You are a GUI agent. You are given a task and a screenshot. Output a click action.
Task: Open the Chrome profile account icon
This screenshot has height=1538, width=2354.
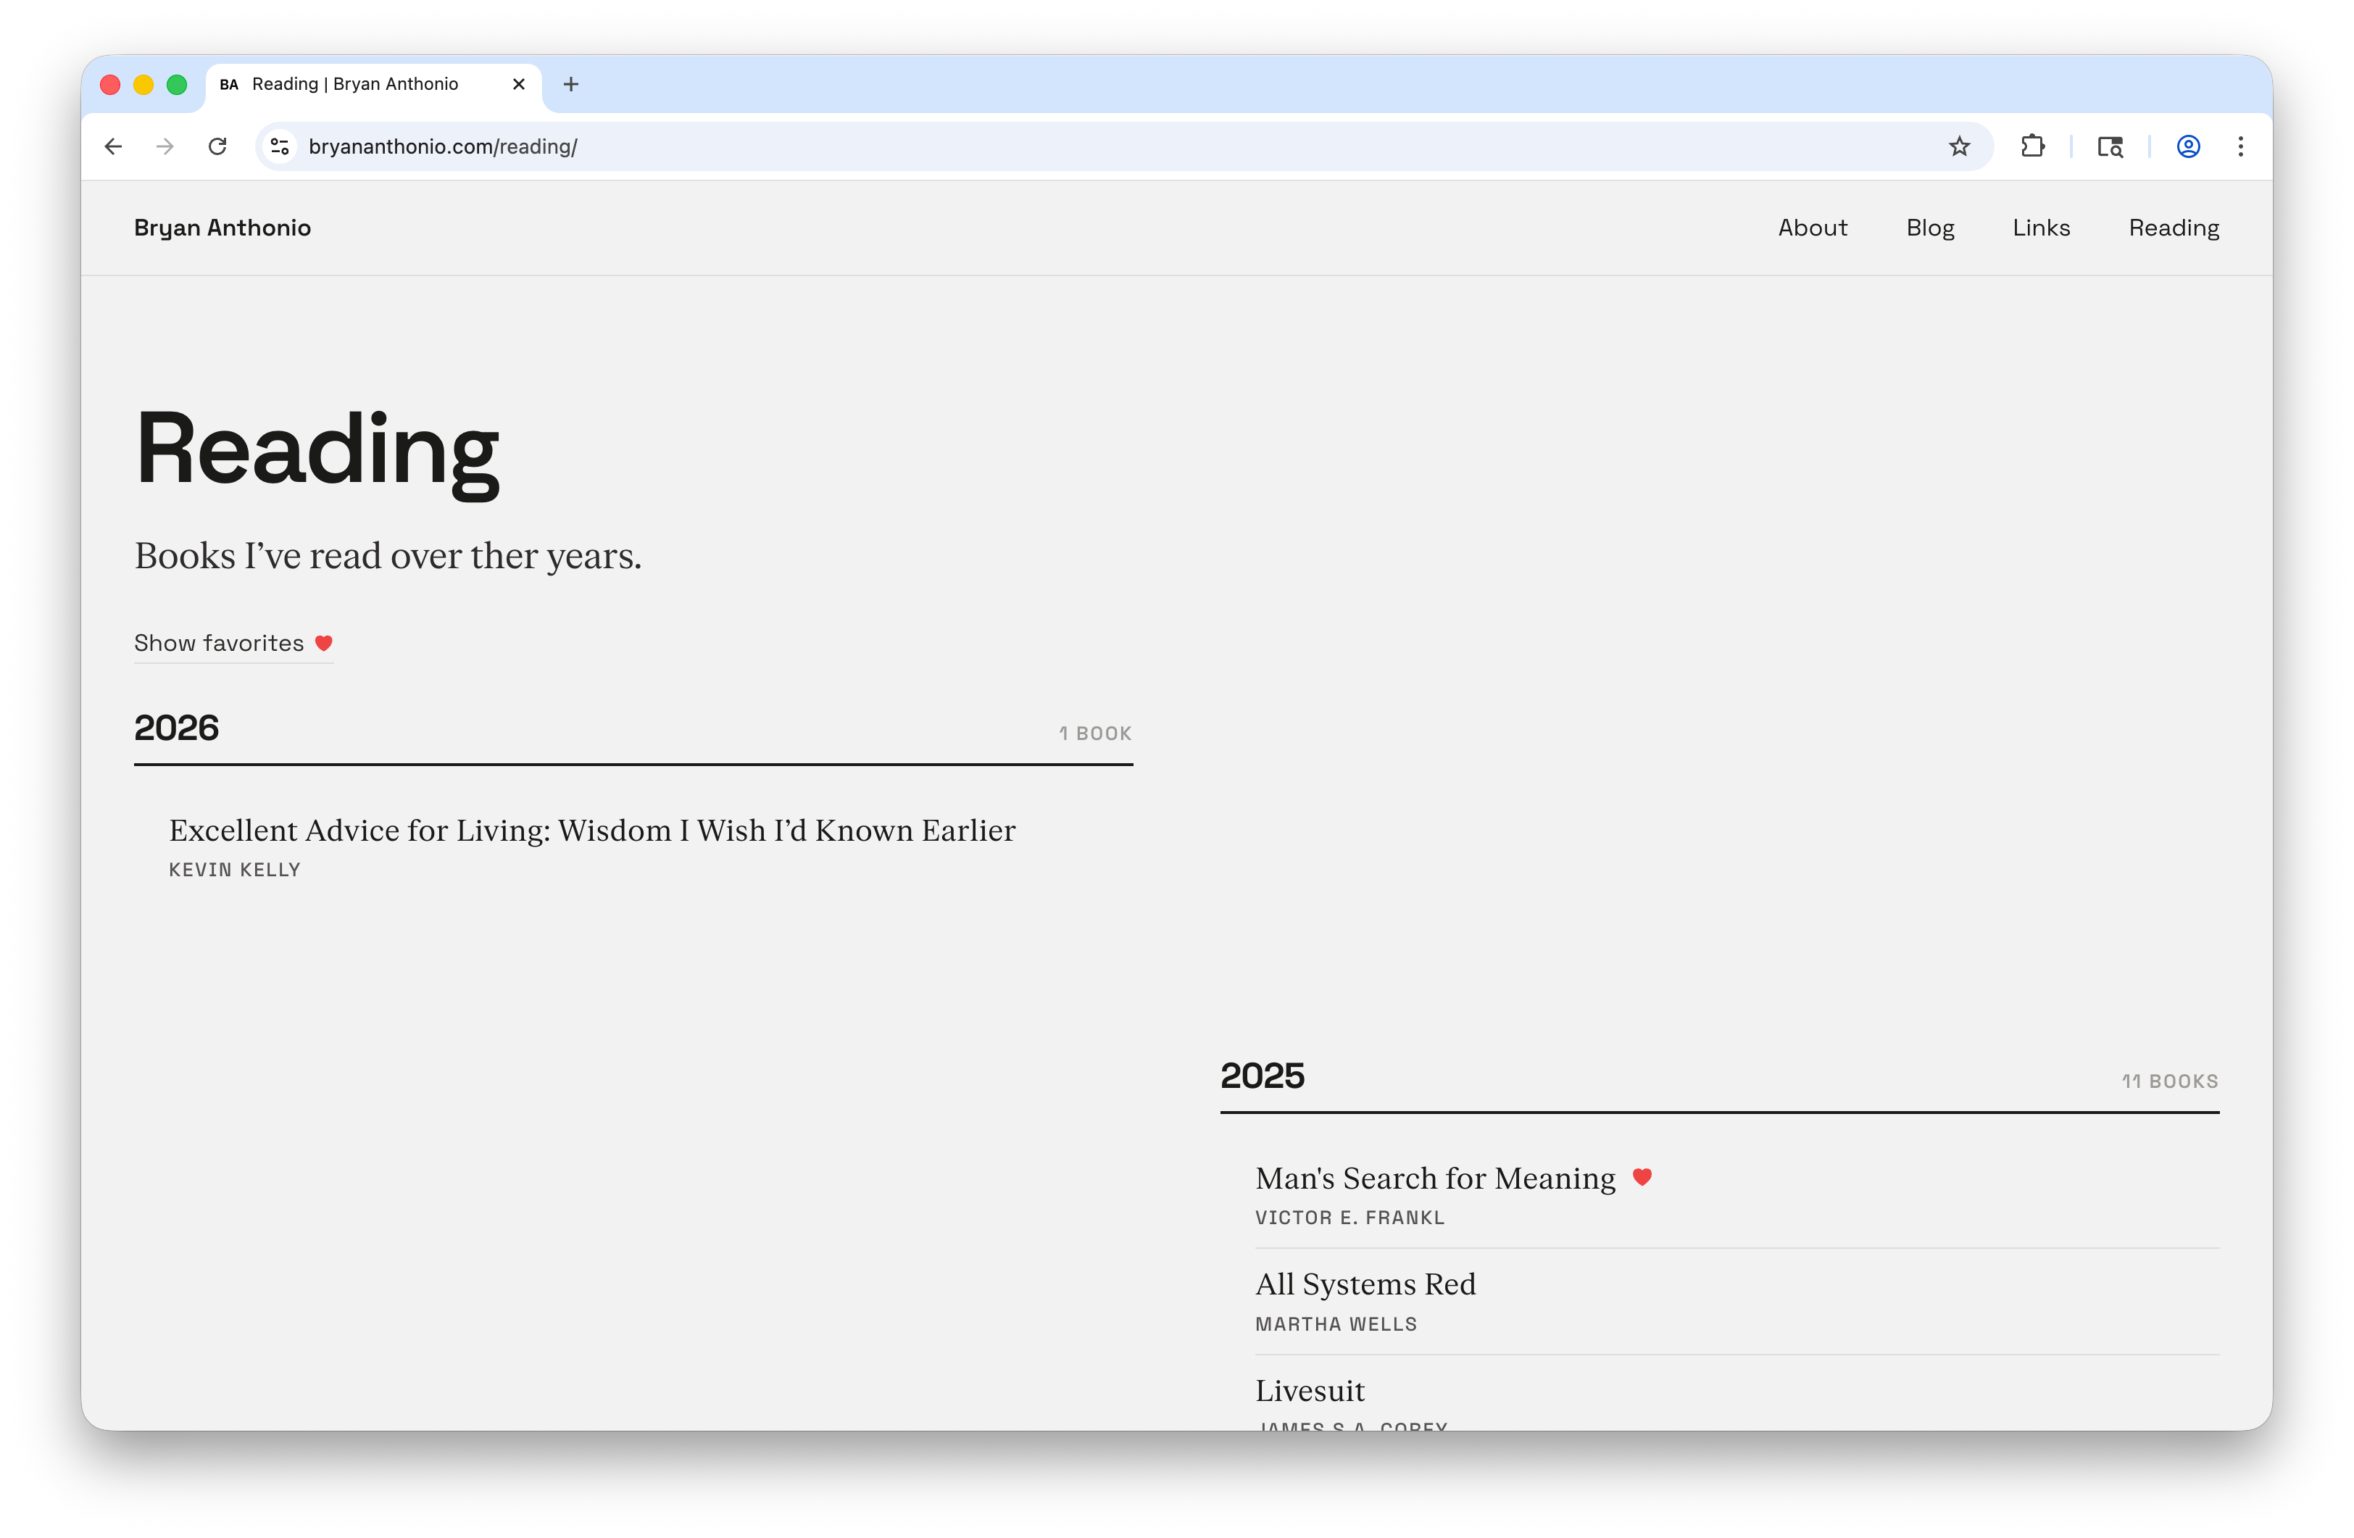click(2187, 146)
